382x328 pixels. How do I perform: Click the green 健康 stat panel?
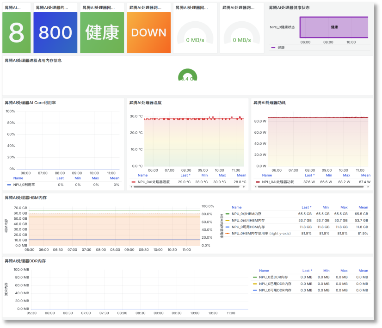[102, 32]
